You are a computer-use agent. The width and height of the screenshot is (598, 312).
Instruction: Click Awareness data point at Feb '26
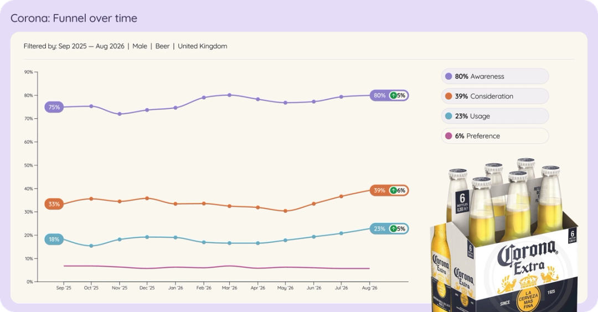(204, 97)
